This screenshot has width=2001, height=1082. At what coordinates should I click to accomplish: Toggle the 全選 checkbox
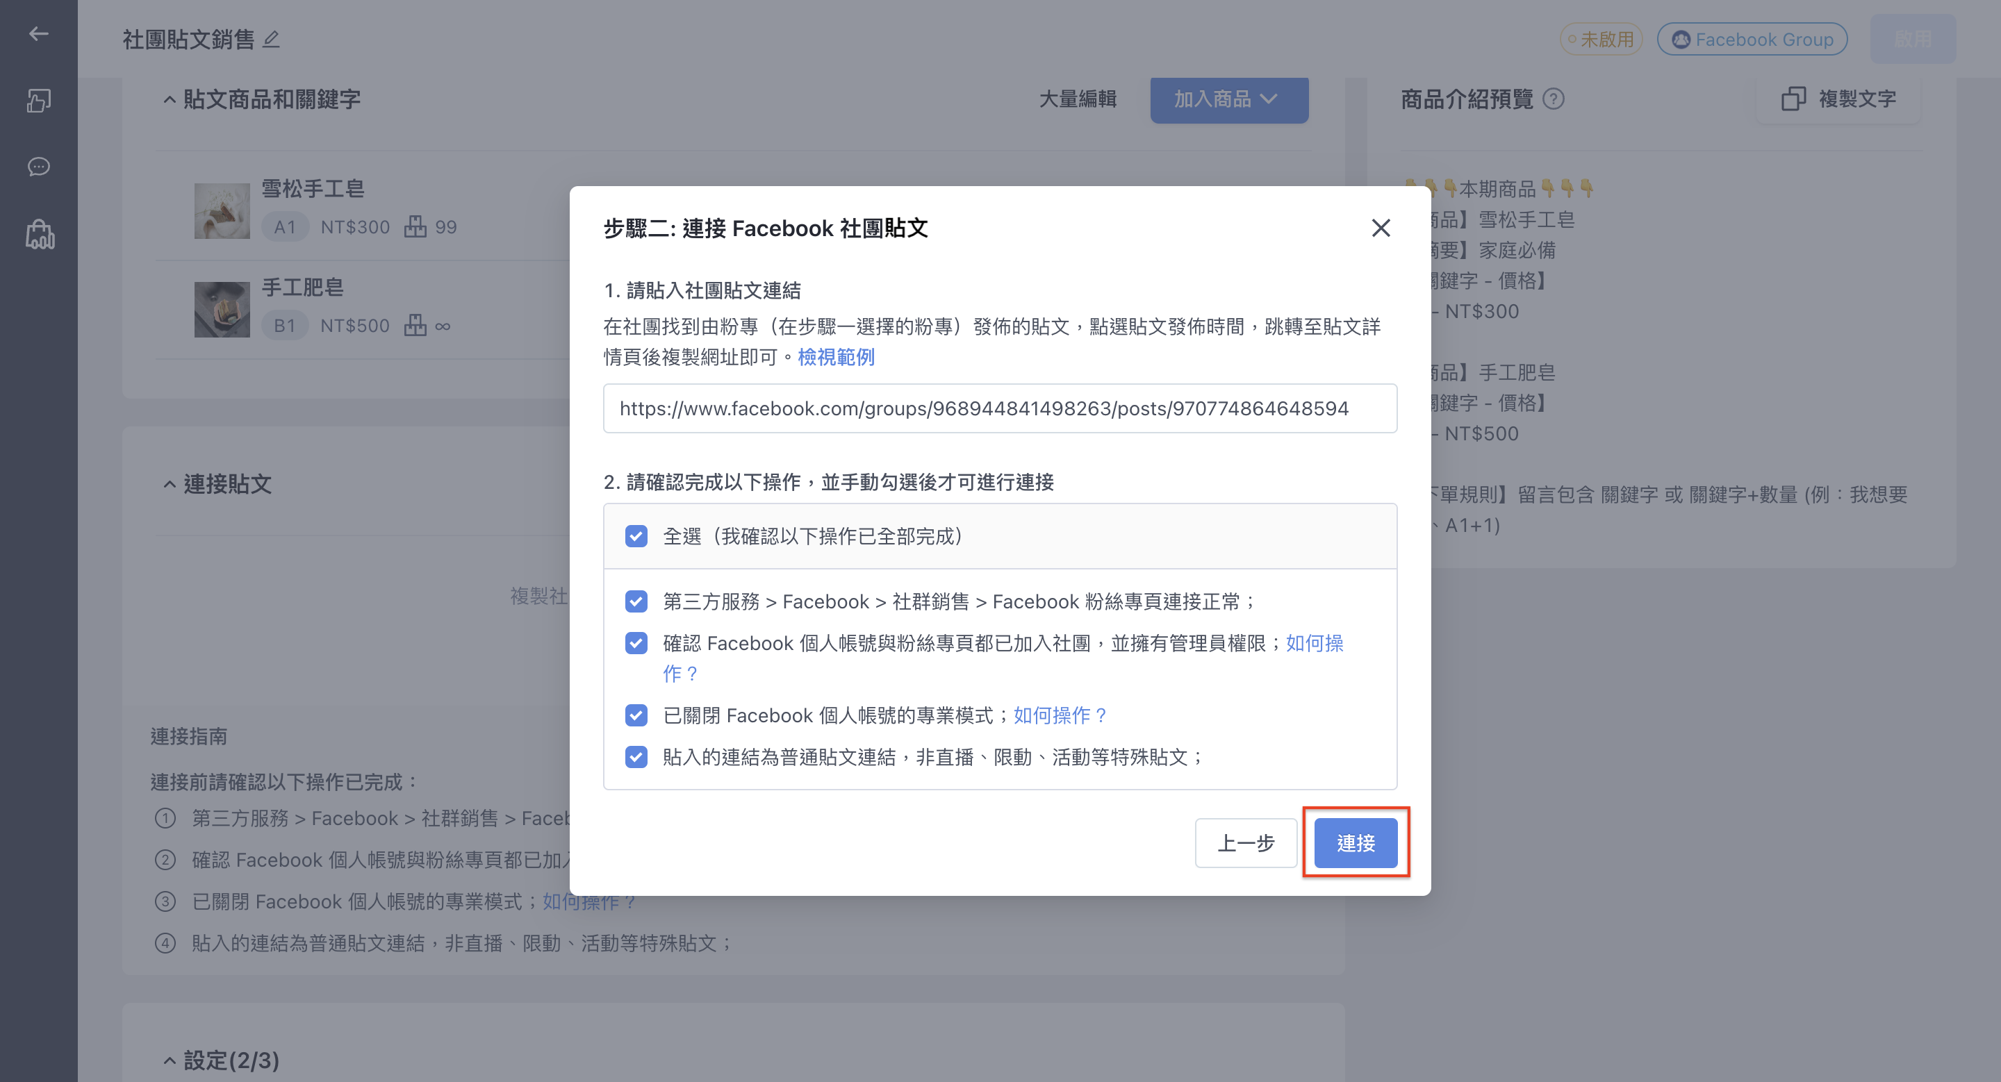pos(636,536)
